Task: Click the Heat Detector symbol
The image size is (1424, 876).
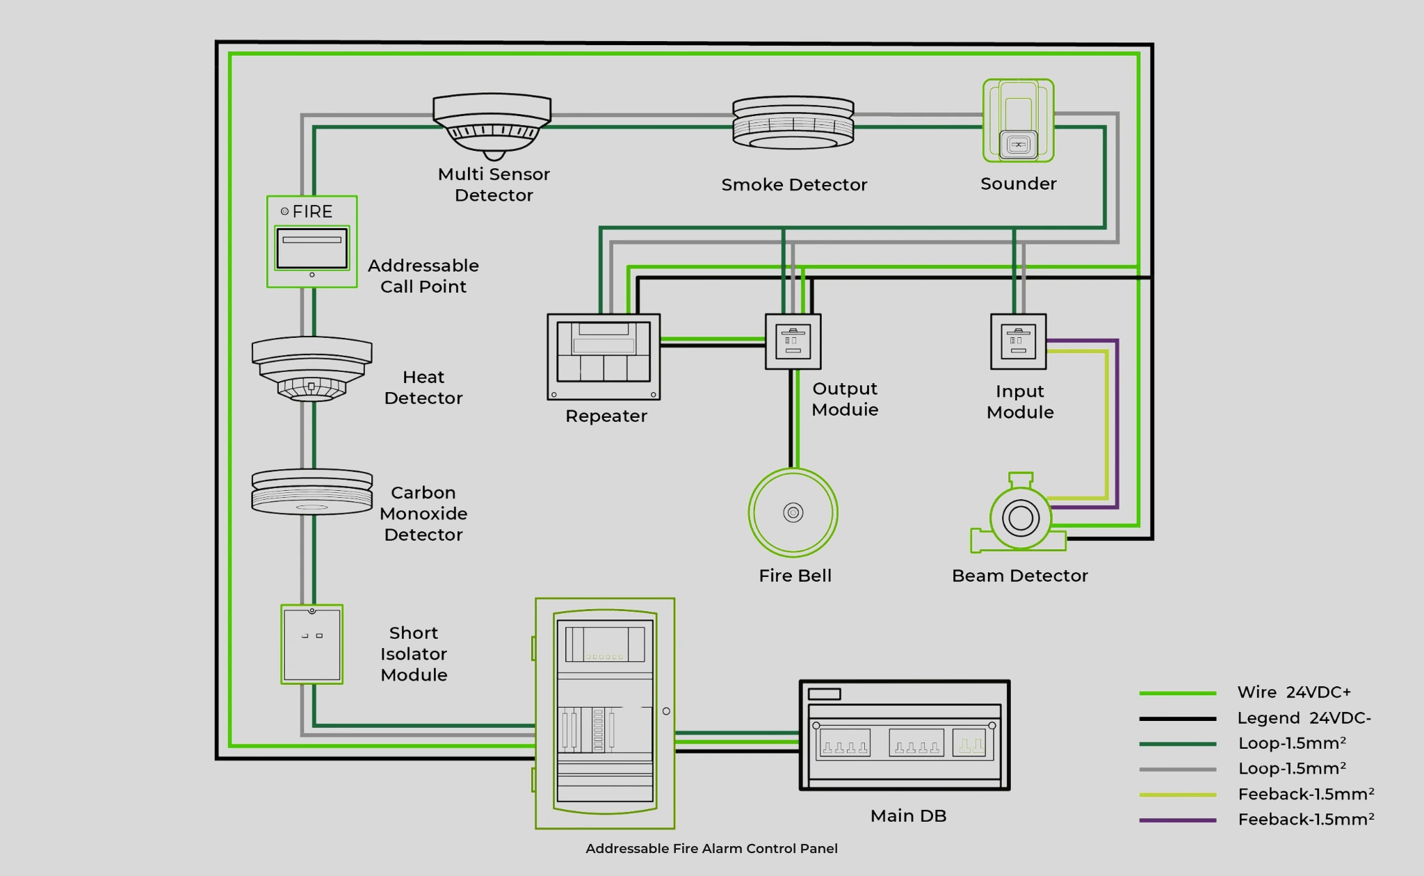Action: click(x=311, y=368)
